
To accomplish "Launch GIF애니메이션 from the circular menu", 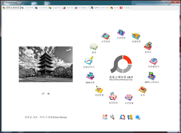I will click(152, 76).
